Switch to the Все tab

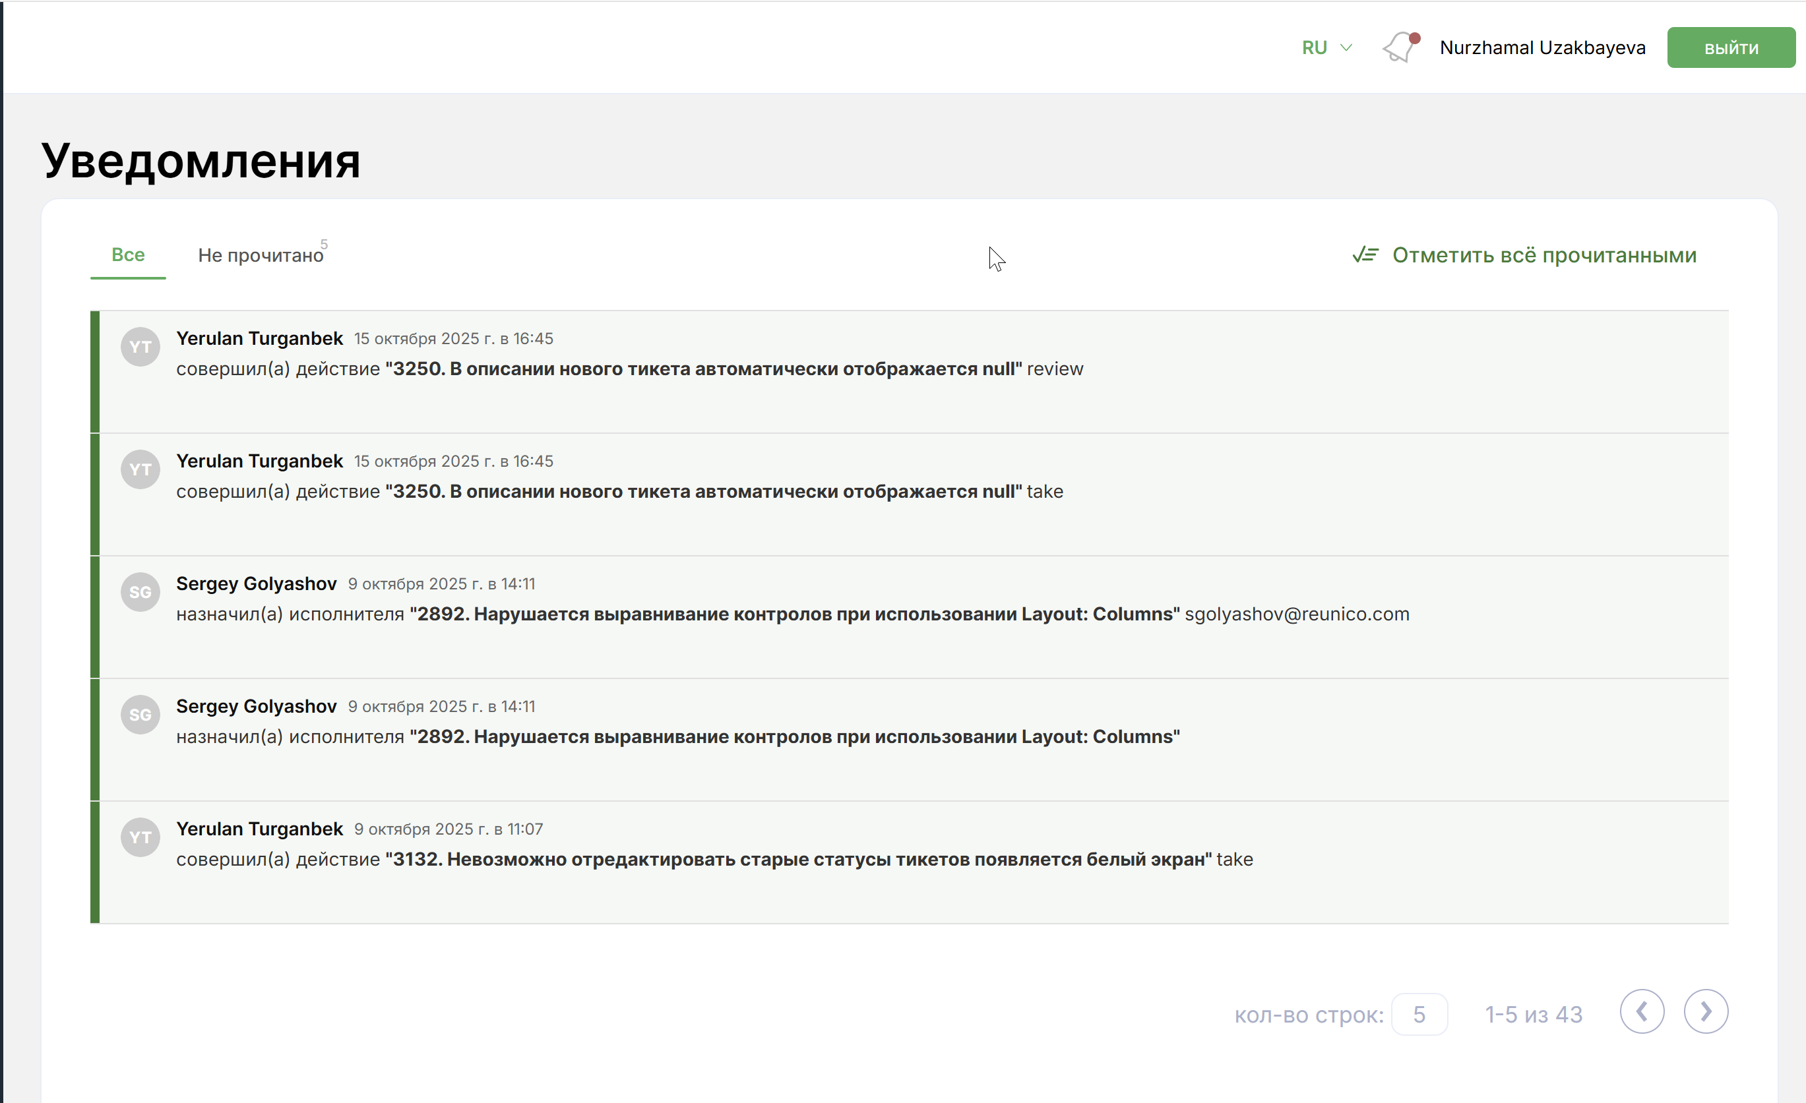[x=127, y=255]
